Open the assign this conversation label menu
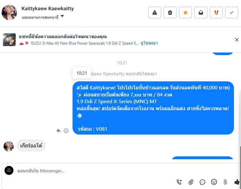 40,17
